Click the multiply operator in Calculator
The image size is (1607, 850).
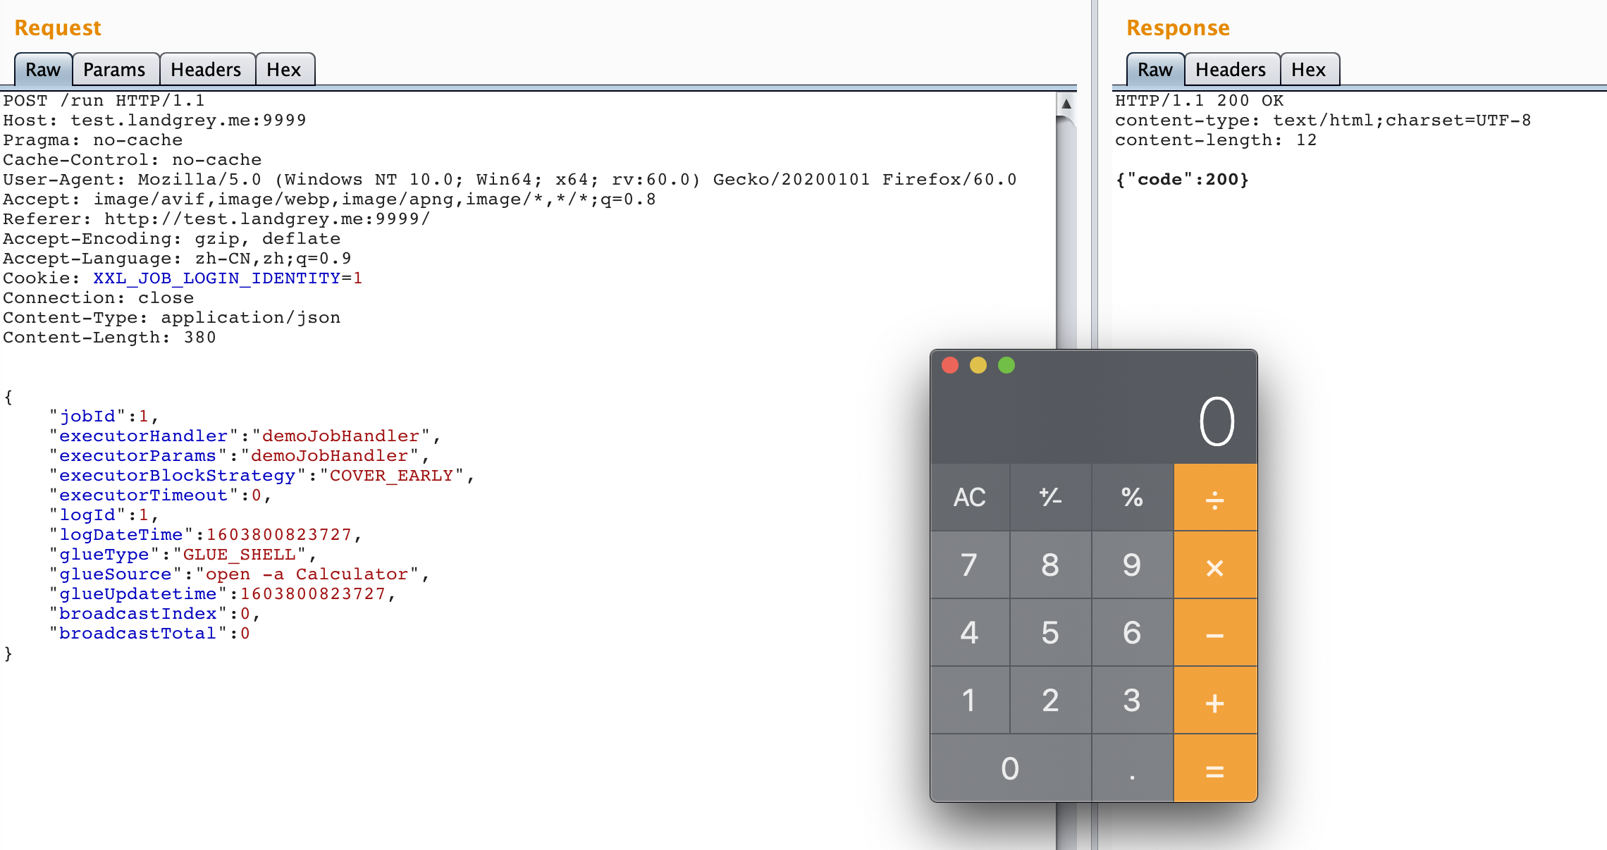(1215, 565)
